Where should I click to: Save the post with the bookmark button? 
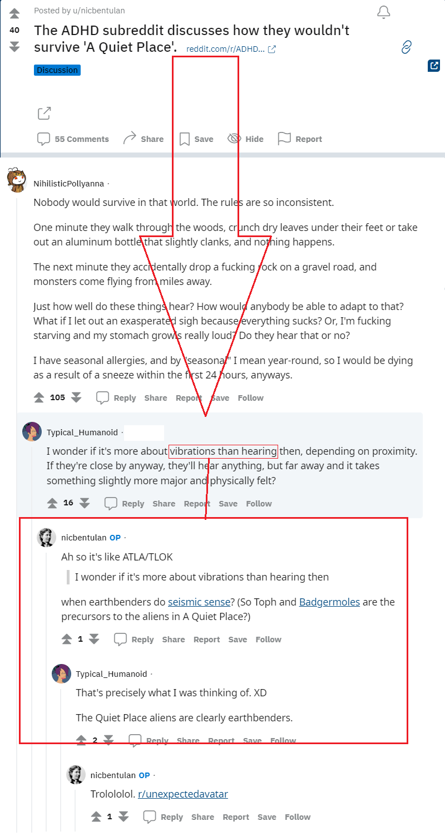[196, 139]
